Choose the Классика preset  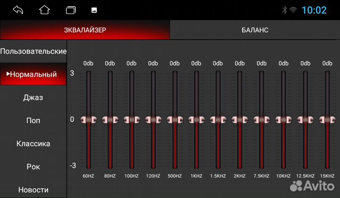click(x=33, y=143)
